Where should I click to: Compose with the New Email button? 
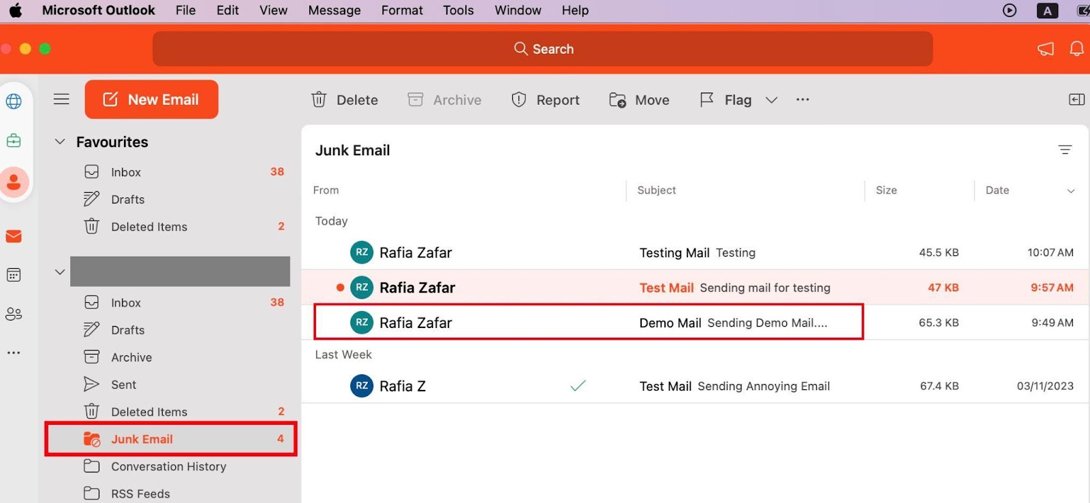click(151, 99)
